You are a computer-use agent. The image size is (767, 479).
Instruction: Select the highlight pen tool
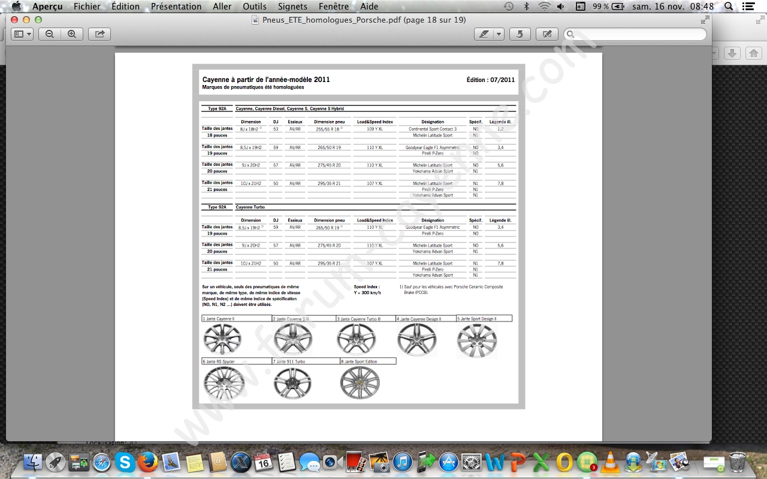[484, 34]
